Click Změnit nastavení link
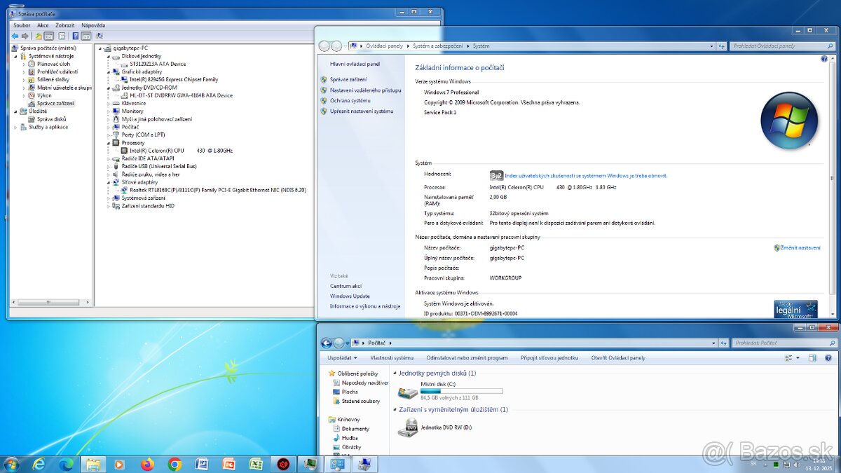 coord(800,248)
